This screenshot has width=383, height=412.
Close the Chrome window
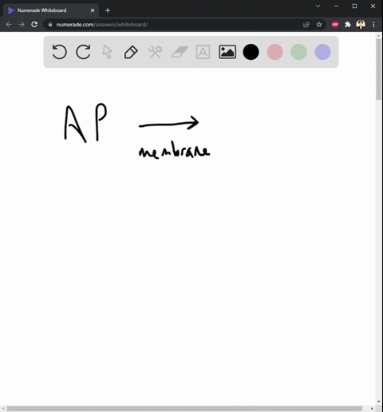(x=373, y=6)
